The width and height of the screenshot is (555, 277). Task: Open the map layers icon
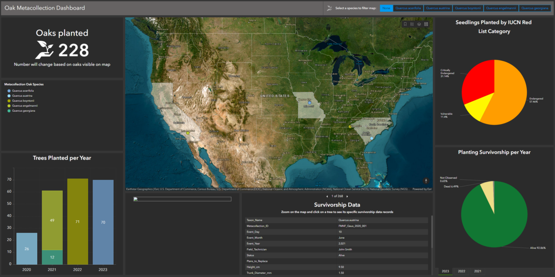click(419, 24)
